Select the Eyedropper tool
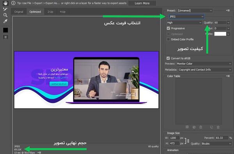Screen dimensions: 234x154 tap(5, 21)
